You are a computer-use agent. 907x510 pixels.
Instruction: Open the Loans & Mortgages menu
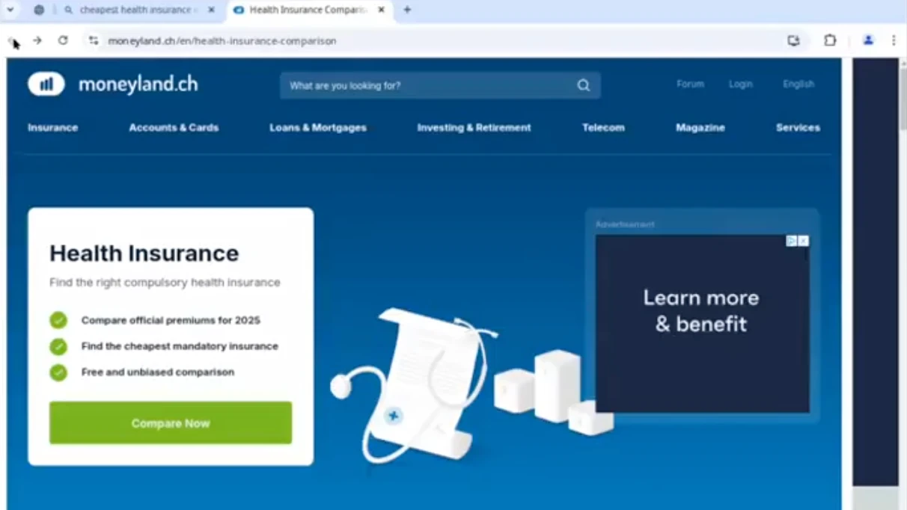click(318, 128)
